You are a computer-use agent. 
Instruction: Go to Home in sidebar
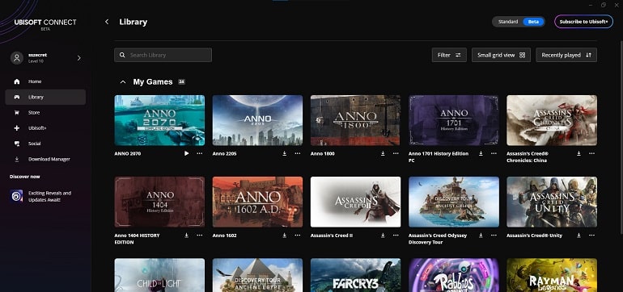tap(45, 81)
